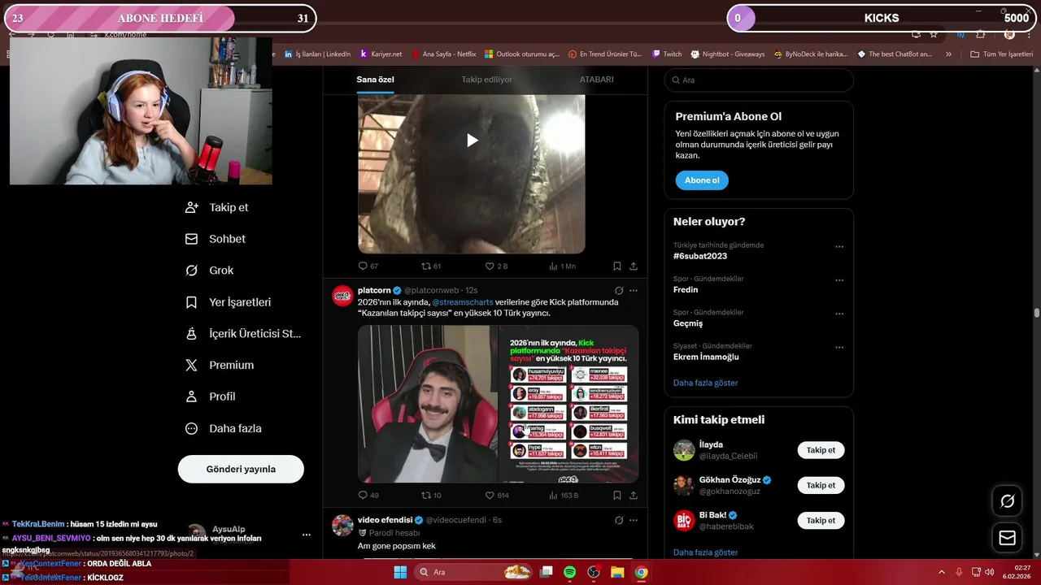Open more options on video efendisi post
1041x585 pixels.
click(x=634, y=520)
